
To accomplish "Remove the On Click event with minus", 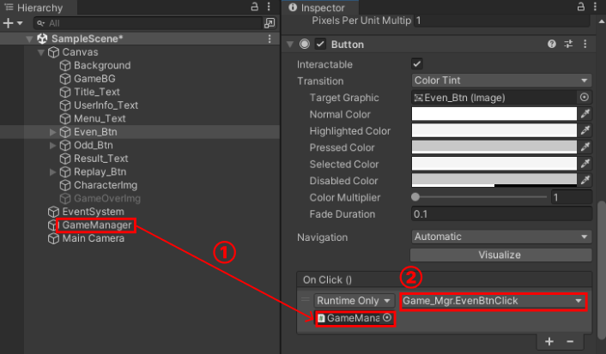I will pyautogui.click(x=570, y=341).
